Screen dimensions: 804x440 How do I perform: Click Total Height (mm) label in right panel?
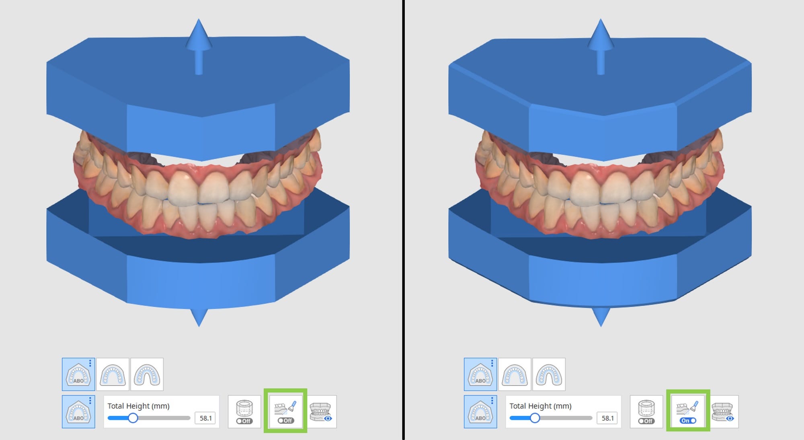[540, 406]
